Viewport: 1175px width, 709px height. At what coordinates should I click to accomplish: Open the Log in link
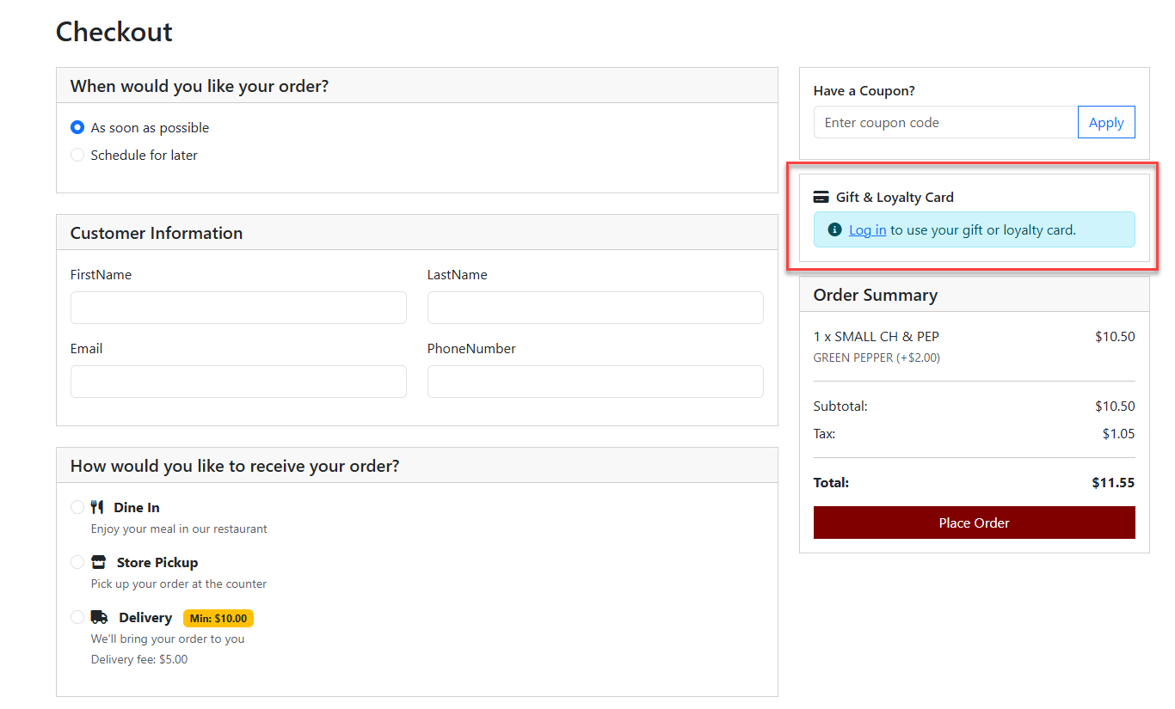click(867, 229)
